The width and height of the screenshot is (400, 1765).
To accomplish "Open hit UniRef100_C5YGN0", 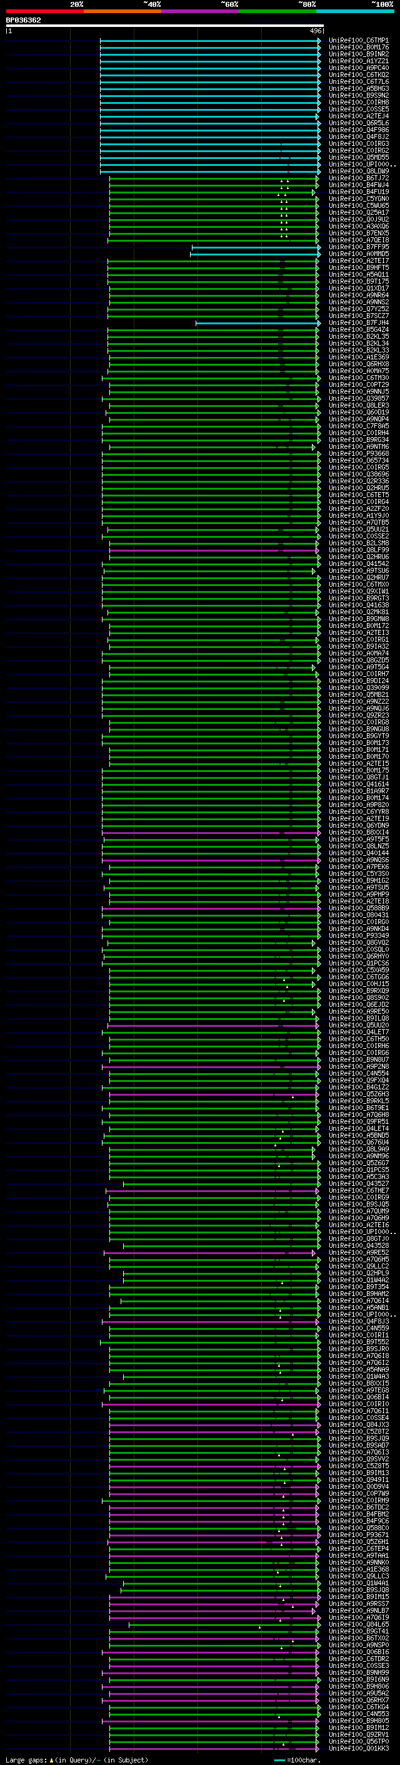I will point(358,198).
